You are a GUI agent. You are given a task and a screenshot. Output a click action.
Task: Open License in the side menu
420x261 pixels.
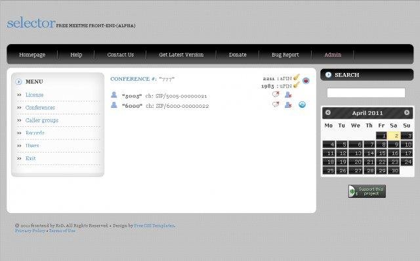(x=34, y=95)
